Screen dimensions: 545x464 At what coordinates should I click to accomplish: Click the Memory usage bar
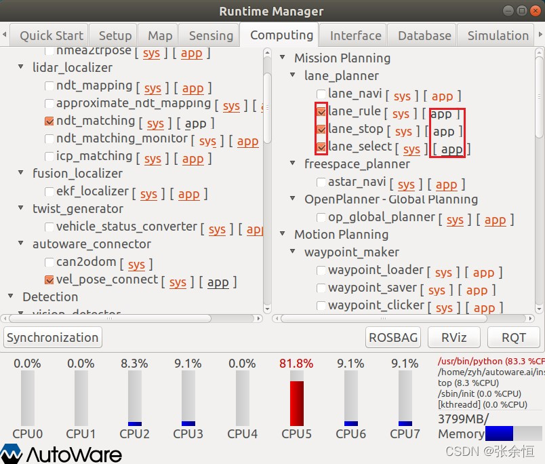[x=514, y=433]
